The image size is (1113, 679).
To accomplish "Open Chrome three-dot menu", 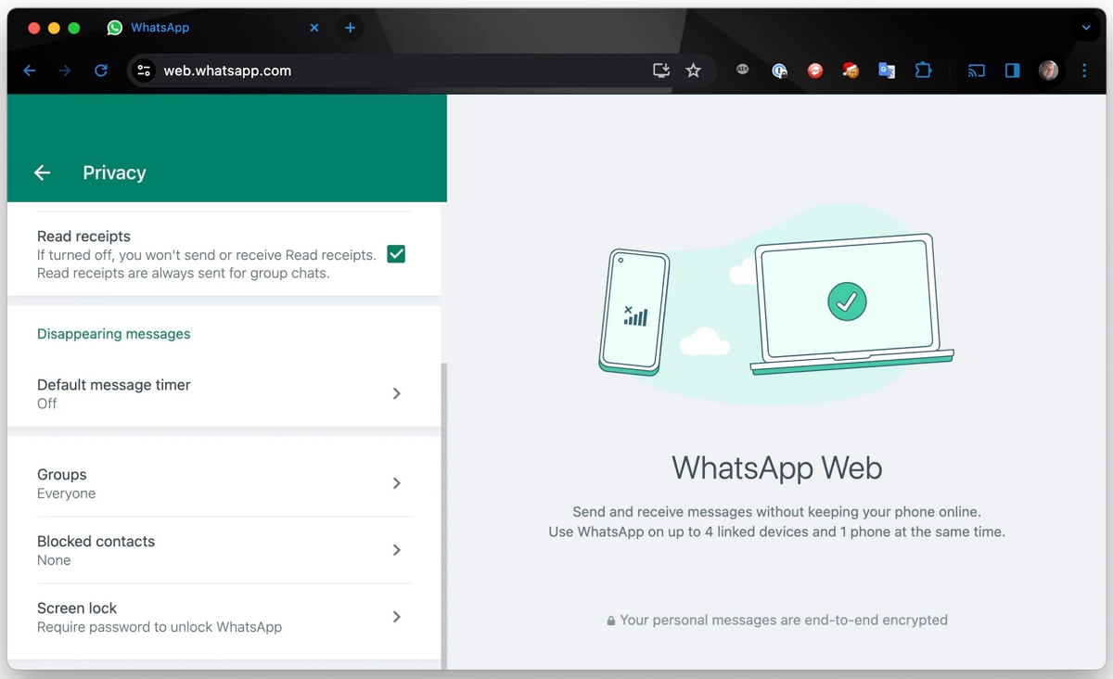I will click(1084, 70).
